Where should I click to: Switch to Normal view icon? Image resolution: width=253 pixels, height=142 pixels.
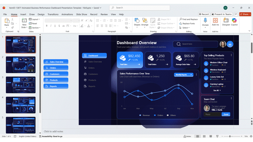pos(198,136)
